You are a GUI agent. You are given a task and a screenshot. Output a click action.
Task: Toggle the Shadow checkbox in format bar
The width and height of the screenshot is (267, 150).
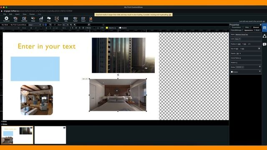pos(120,28)
